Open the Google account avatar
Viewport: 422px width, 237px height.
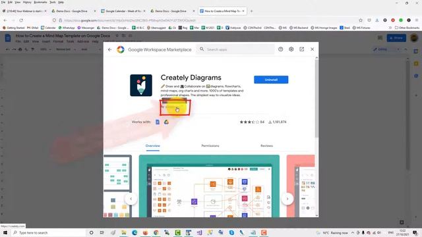point(414,38)
